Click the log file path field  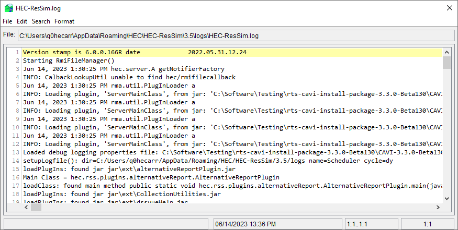(x=236, y=36)
